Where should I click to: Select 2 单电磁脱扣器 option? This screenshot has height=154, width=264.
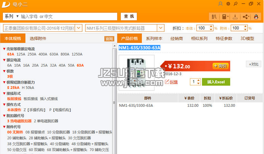coord(46,121)
